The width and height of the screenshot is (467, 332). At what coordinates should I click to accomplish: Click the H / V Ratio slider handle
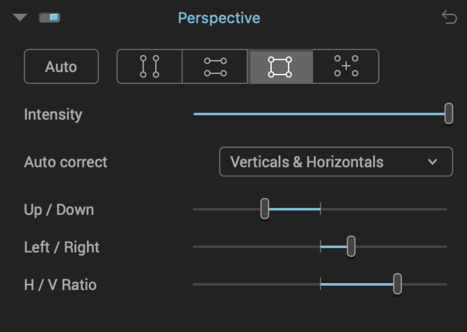[x=397, y=284]
